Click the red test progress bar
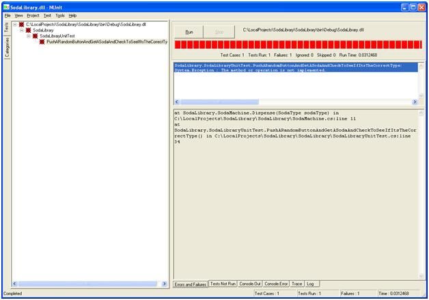 coord(299,44)
